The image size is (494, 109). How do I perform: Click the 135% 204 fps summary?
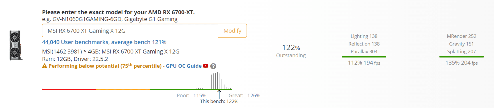pyautogui.click(x=461, y=63)
